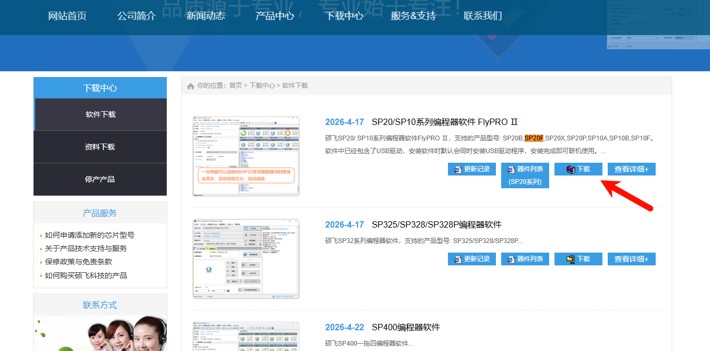Select 资料下载 in the sidebar

100,147
